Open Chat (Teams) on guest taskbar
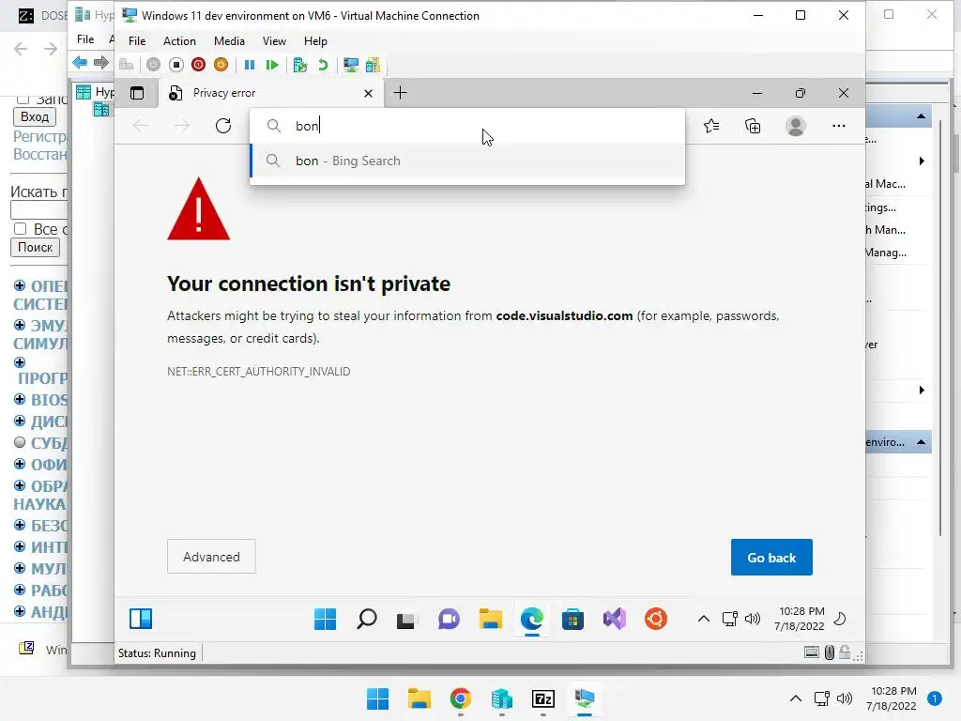This screenshot has height=721, width=961. [449, 619]
